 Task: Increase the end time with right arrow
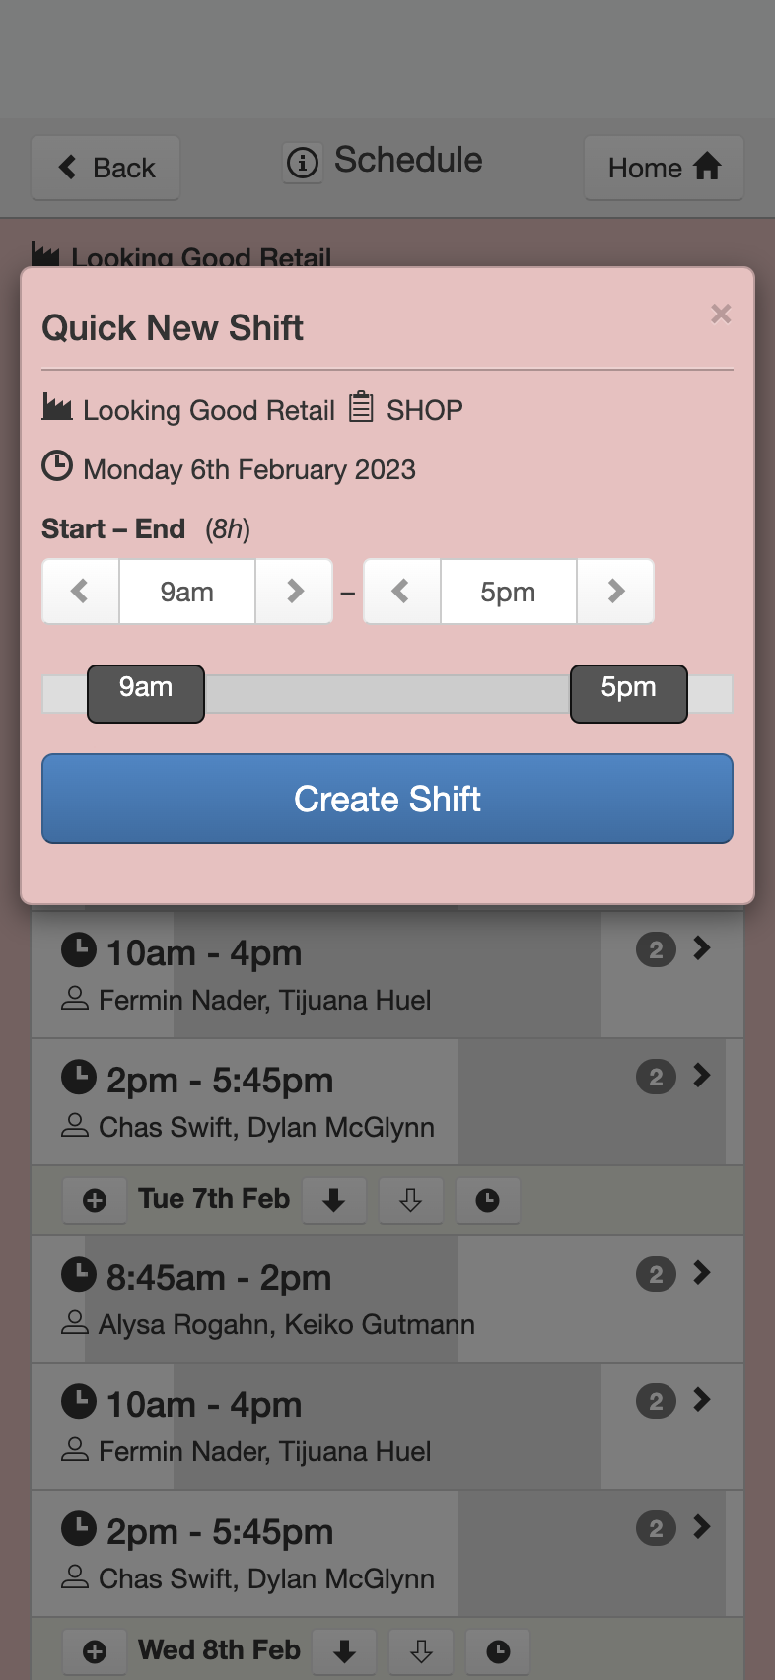click(616, 592)
